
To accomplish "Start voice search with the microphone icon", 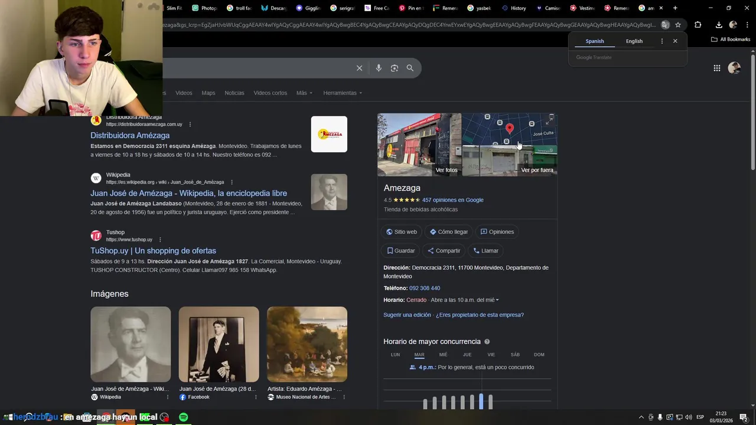I will (x=379, y=68).
